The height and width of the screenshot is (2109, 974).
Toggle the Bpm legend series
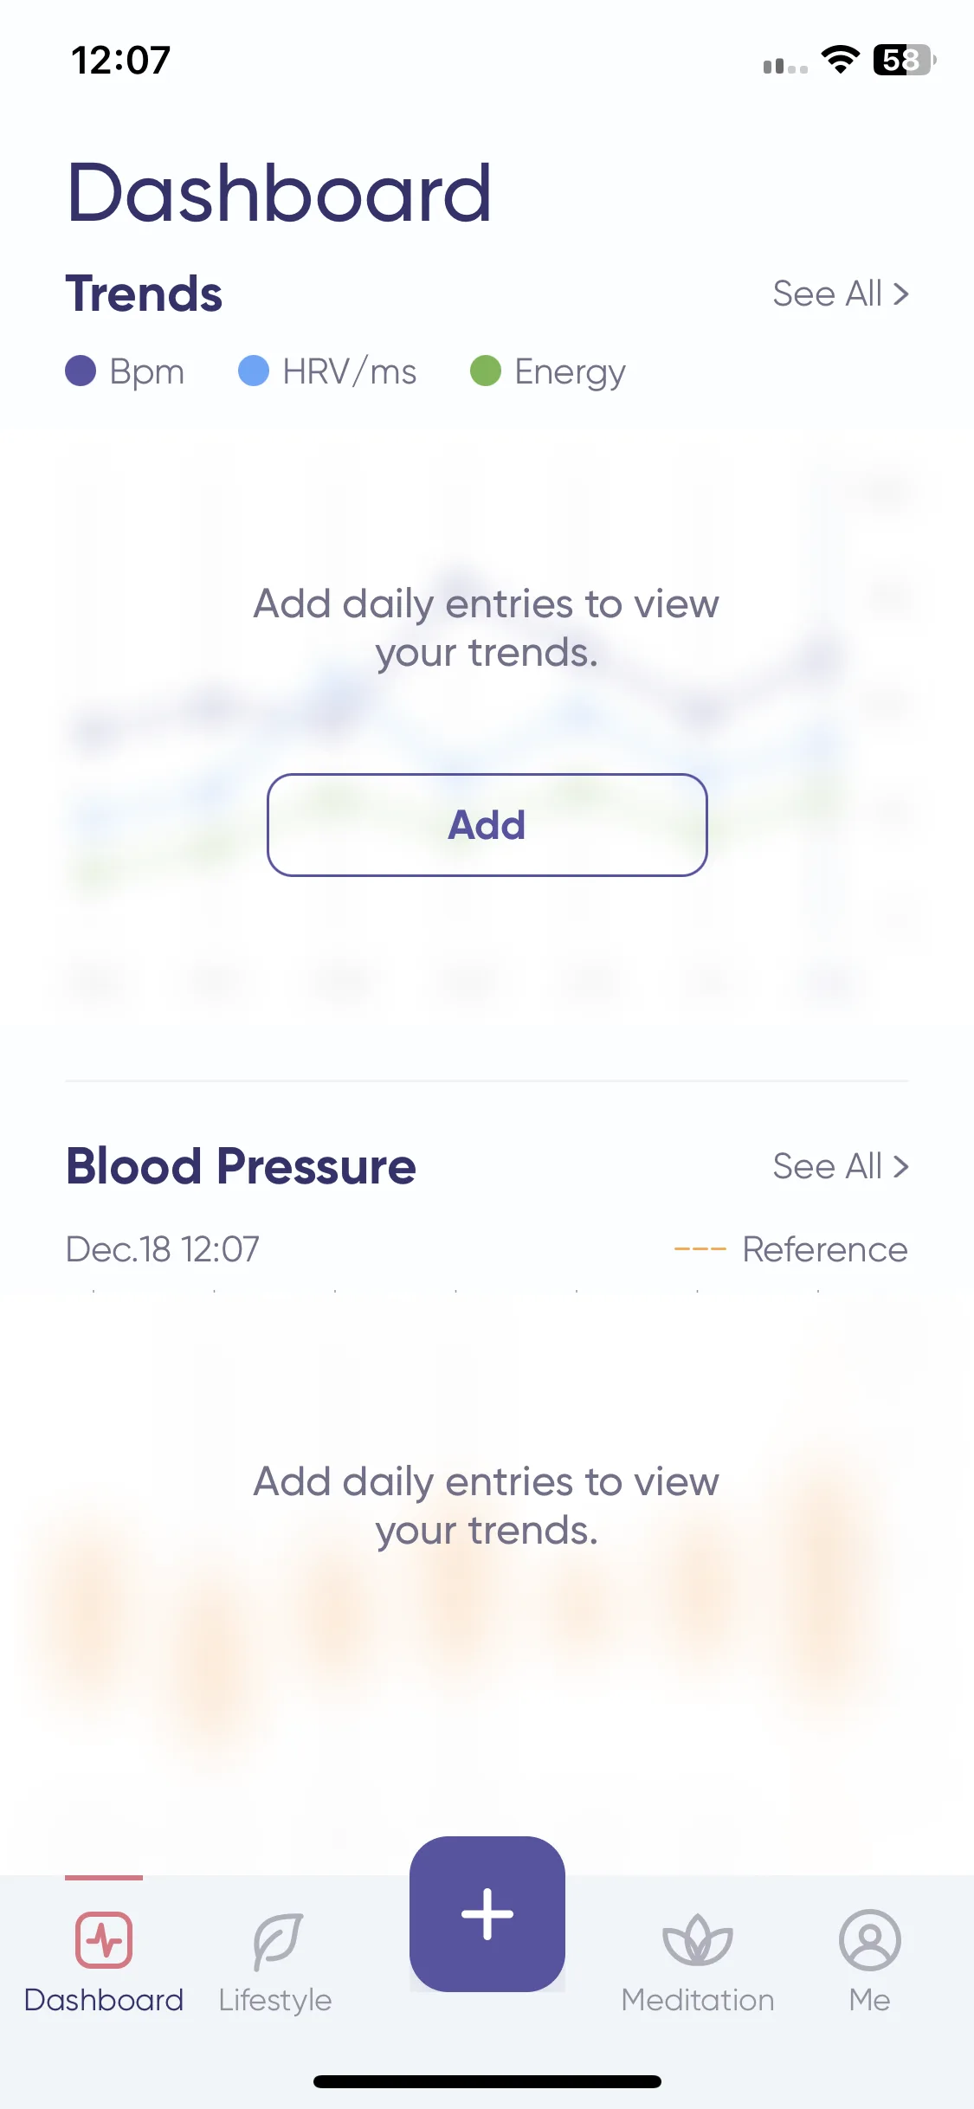125,371
